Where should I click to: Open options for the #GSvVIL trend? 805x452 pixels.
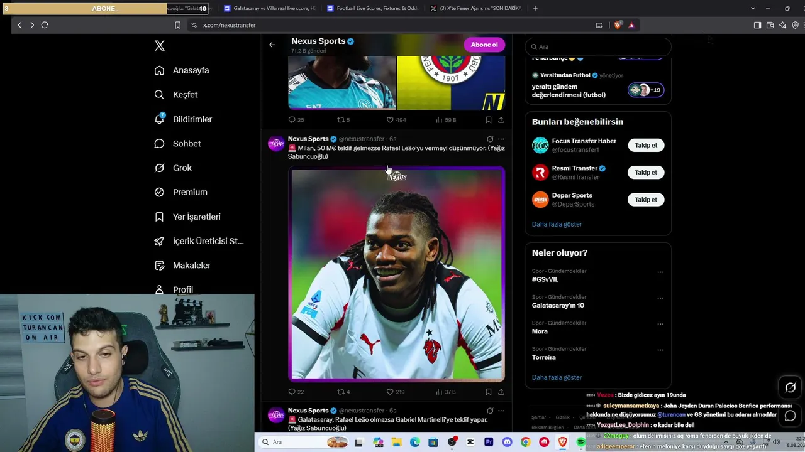click(660, 272)
